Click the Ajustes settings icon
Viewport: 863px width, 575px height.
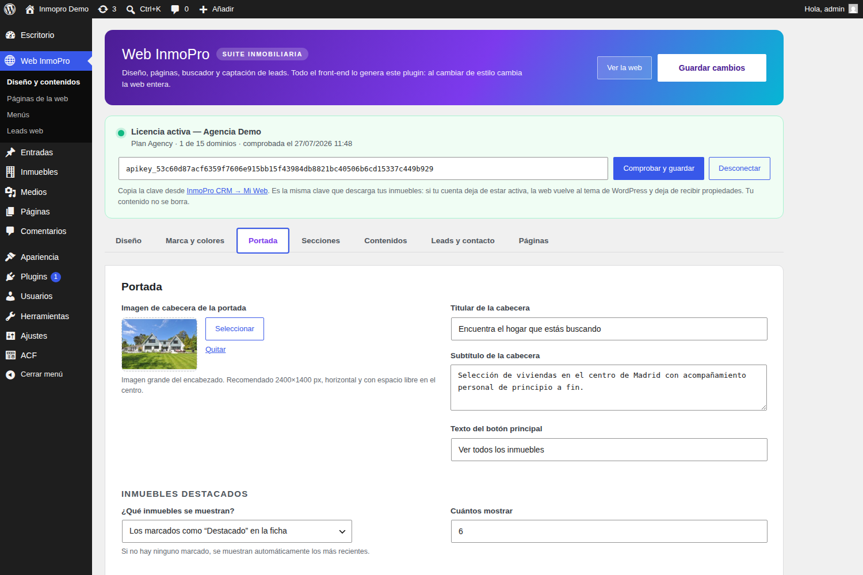coord(10,336)
